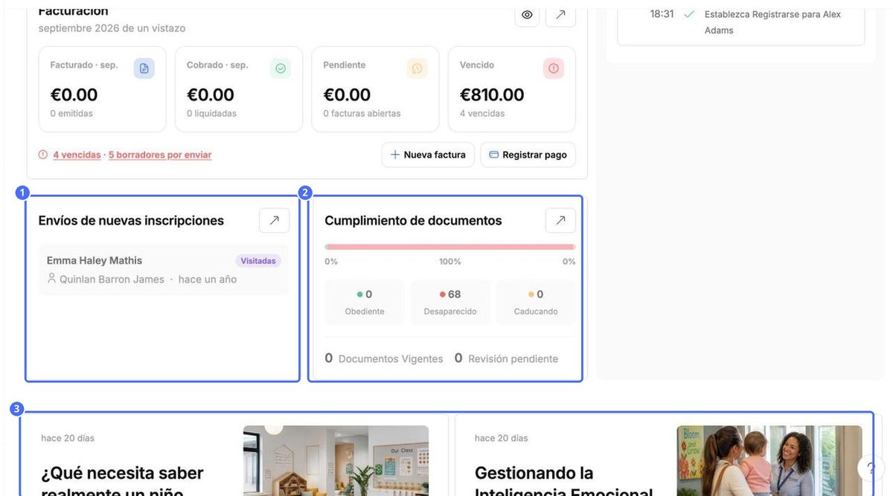Screen dimensions: 893x496
Task: Click the 18:31 activity check mark icon
Action: [x=689, y=14]
